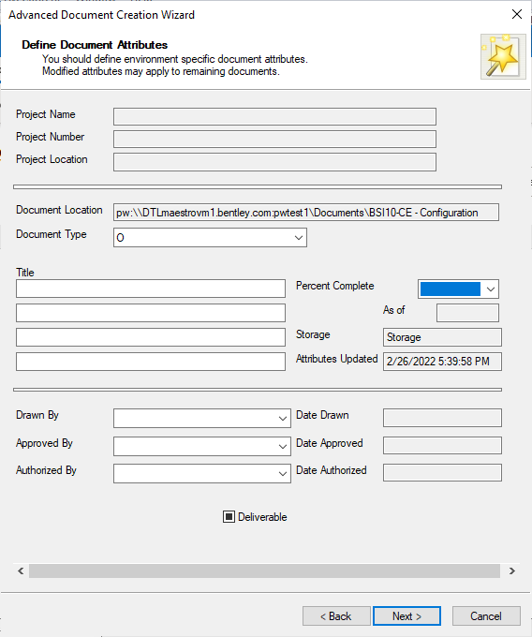Click the Project Number field

(x=275, y=139)
